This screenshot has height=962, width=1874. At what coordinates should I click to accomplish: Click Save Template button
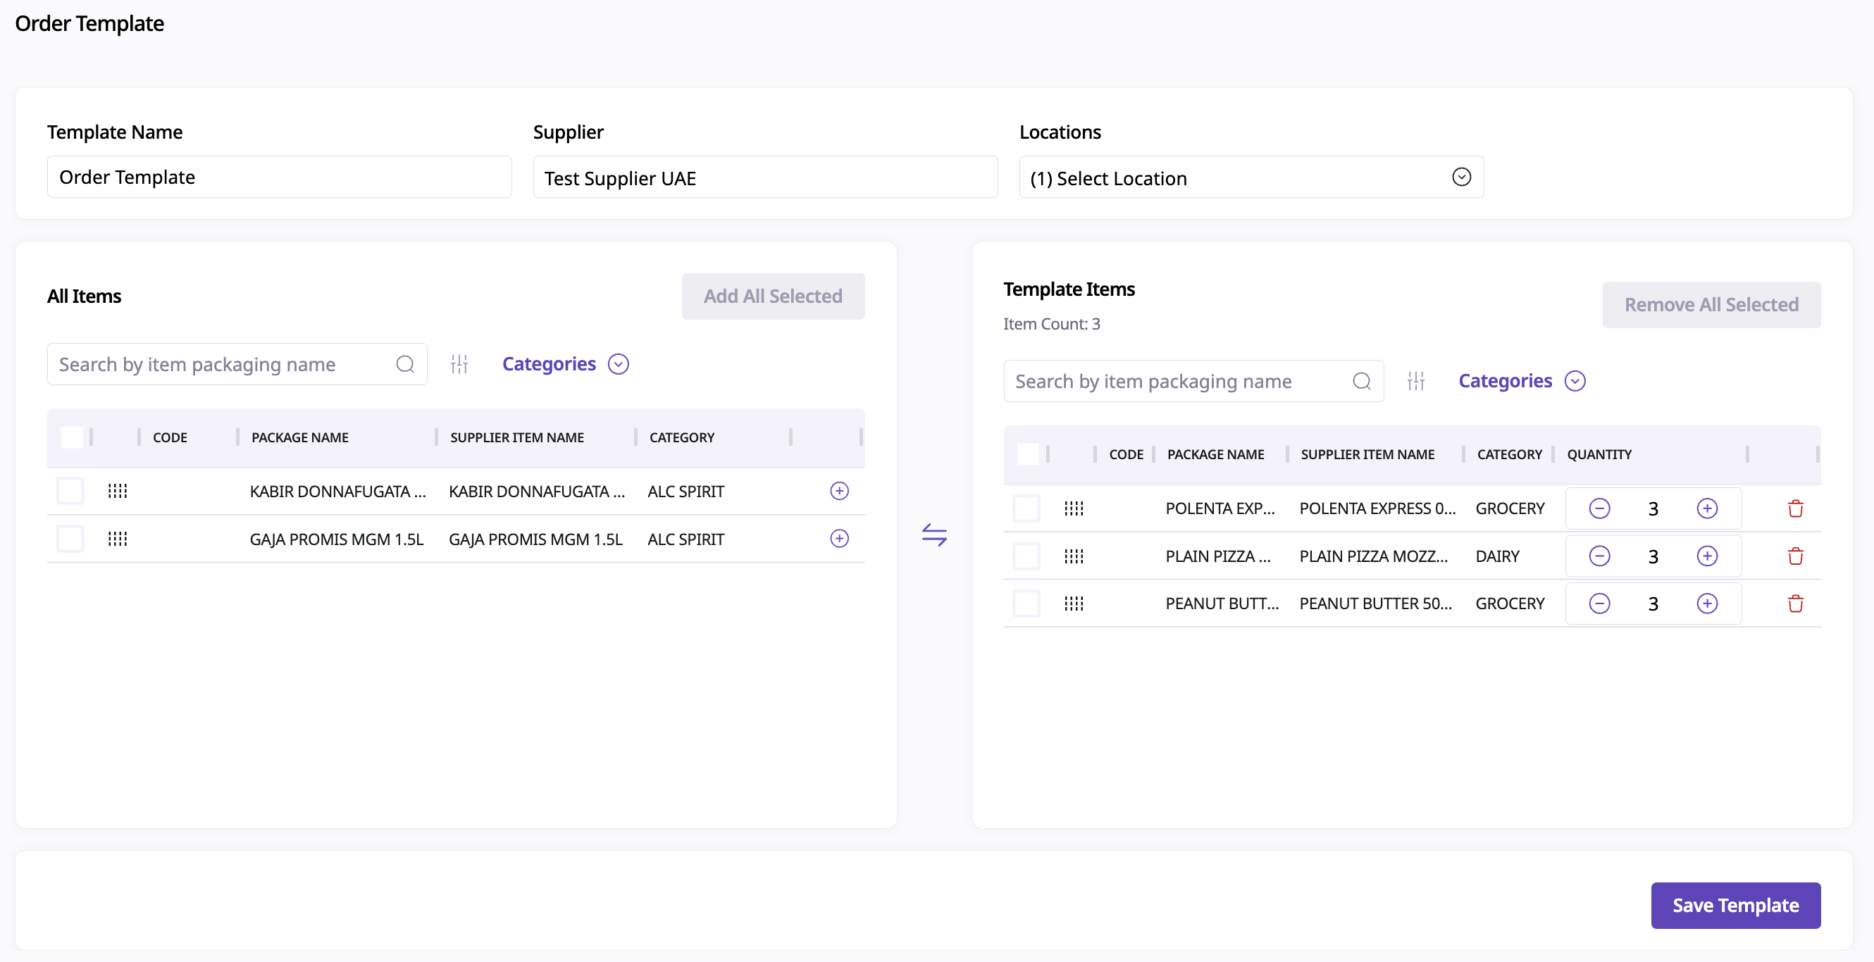pos(1735,905)
